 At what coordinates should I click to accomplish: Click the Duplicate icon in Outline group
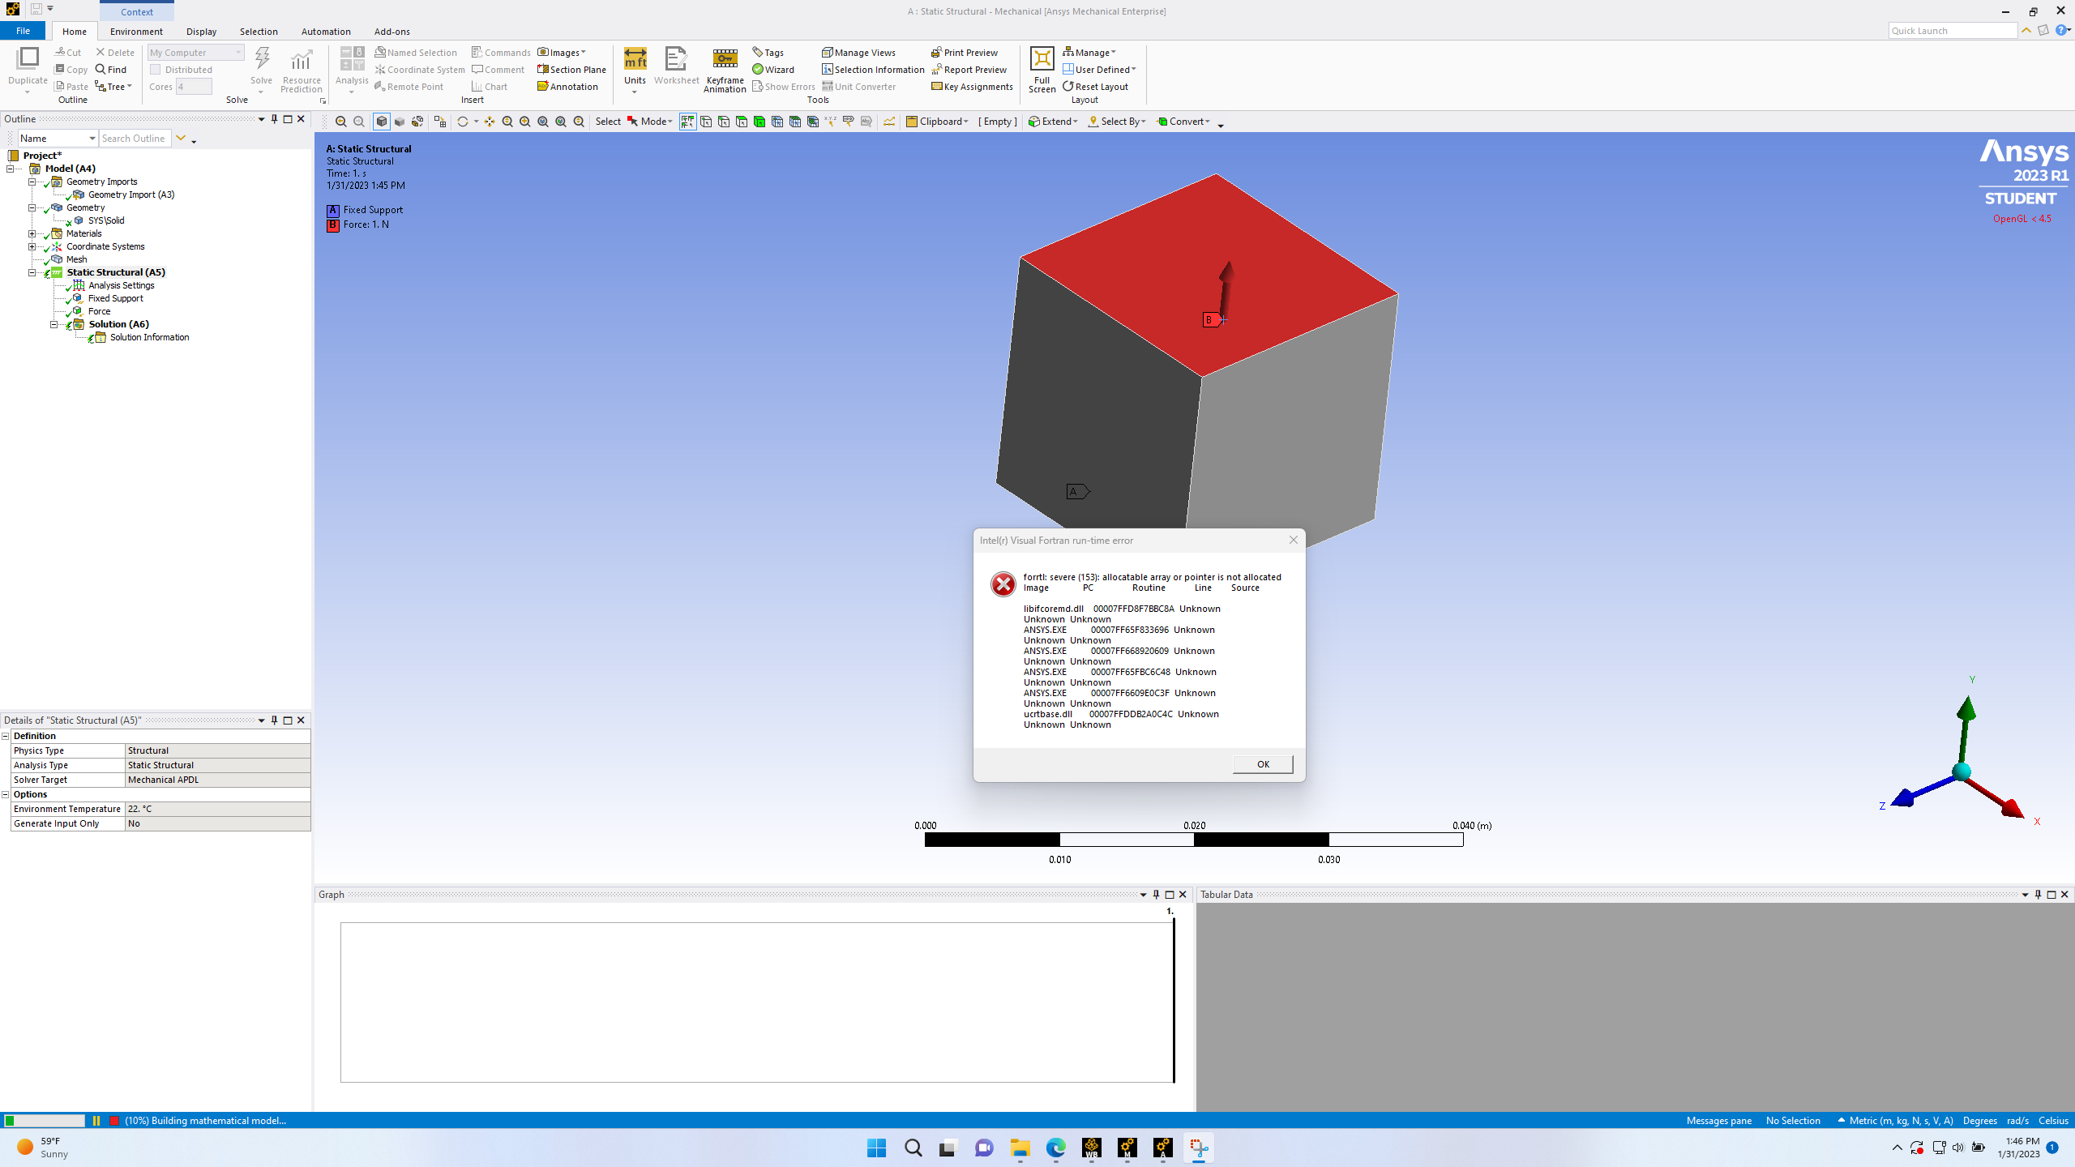(x=28, y=58)
